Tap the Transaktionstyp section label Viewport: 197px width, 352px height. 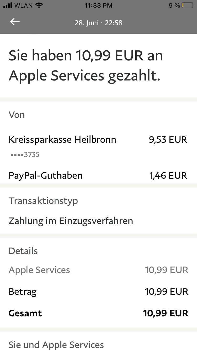(43, 201)
